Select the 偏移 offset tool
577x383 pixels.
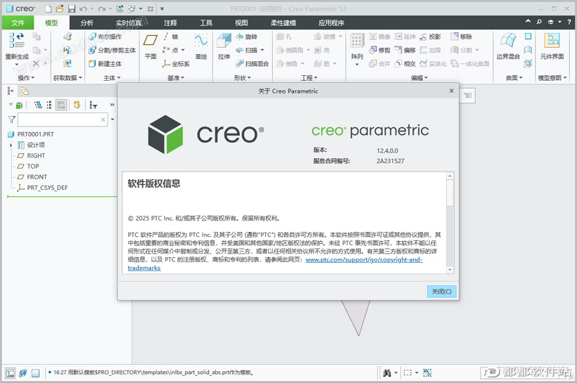point(405,50)
